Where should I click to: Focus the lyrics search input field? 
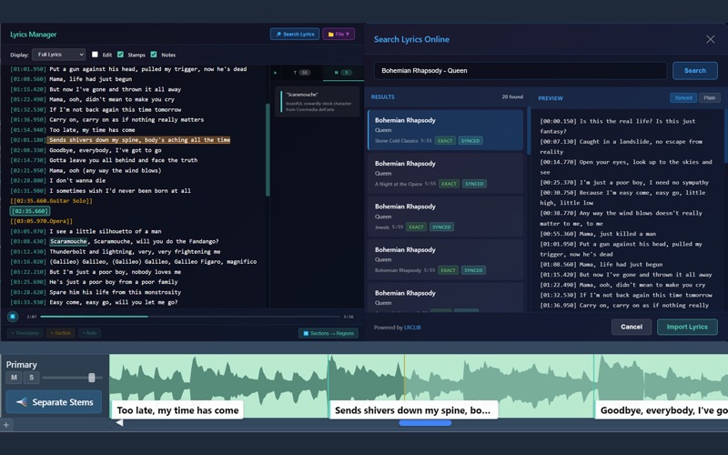click(520, 71)
